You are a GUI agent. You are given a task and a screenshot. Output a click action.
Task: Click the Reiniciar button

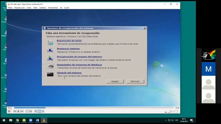coord(135,81)
